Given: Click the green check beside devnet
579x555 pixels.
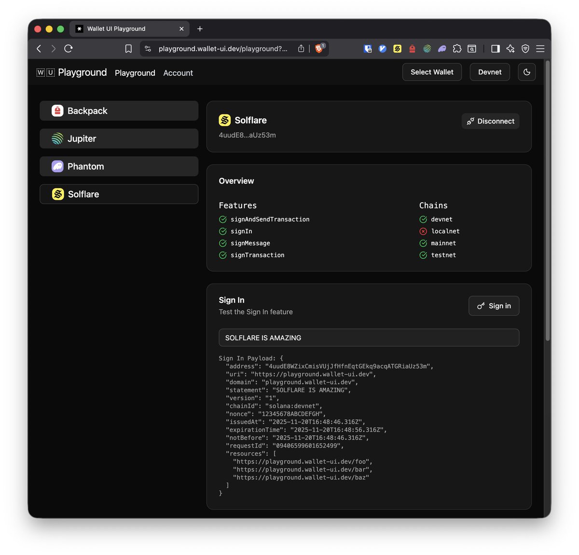Looking at the screenshot, I should point(423,220).
